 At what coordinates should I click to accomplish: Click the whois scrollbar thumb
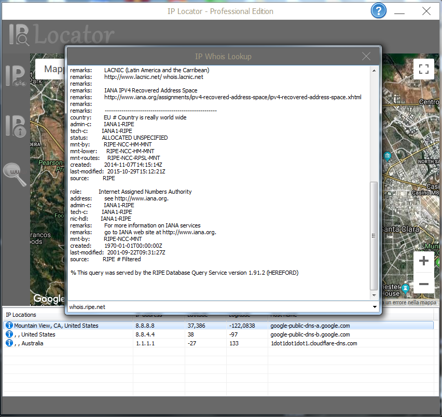pos(374,236)
